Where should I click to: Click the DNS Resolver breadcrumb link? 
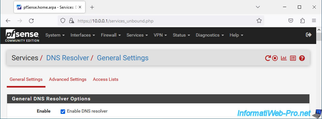point(68,58)
